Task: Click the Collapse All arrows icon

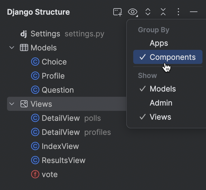Action: point(163,12)
